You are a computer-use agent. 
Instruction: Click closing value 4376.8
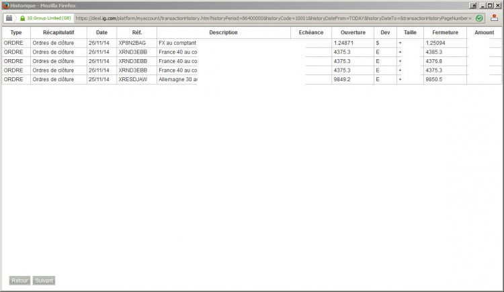click(434, 61)
